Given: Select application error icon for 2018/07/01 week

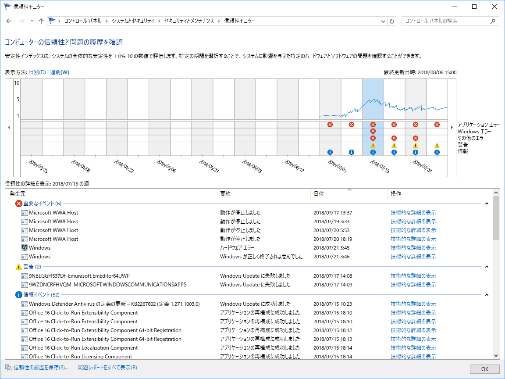Looking at the screenshot, I should coord(330,125).
